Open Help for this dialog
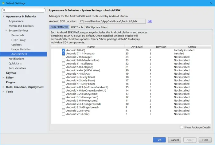Viewport: 215px width, 145px height. point(205,140)
